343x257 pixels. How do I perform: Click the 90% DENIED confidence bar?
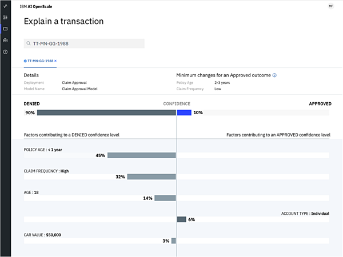106,113
